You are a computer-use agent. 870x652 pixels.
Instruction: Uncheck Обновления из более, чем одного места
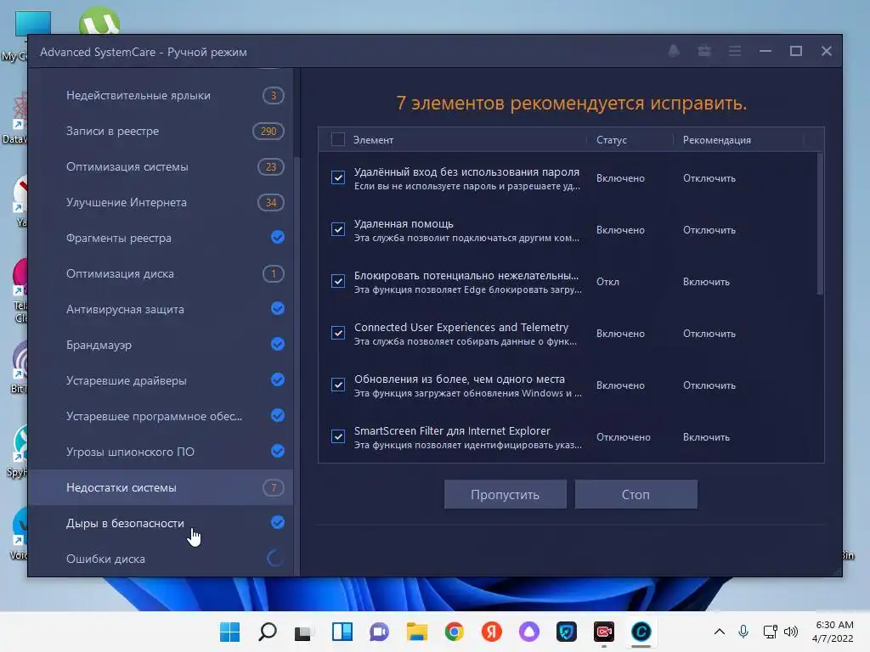pos(338,385)
